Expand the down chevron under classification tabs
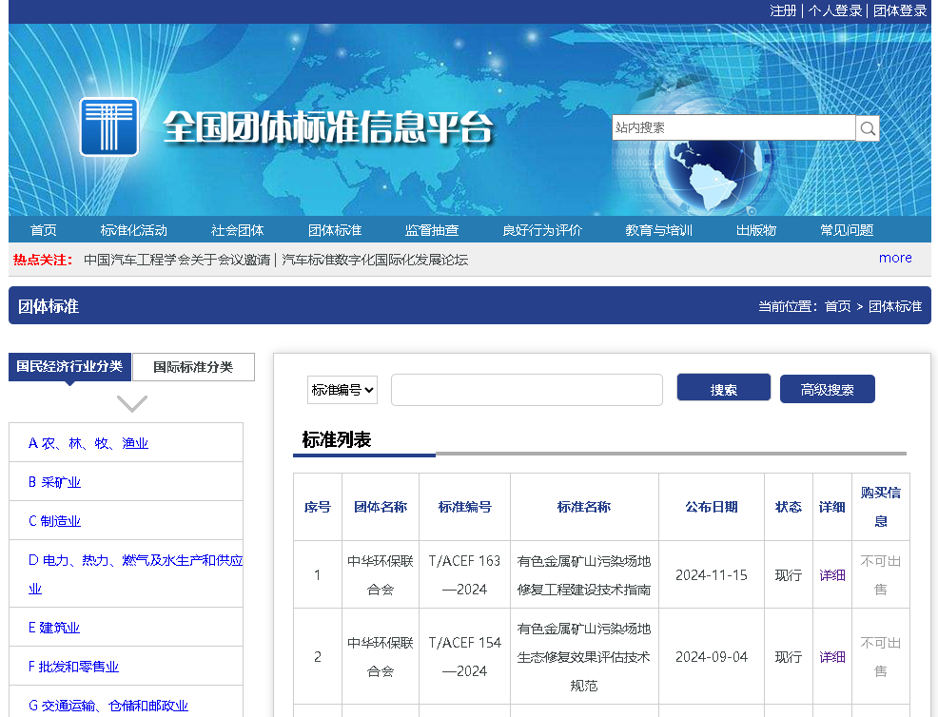Image resolution: width=938 pixels, height=717 pixels. pos(132,404)
